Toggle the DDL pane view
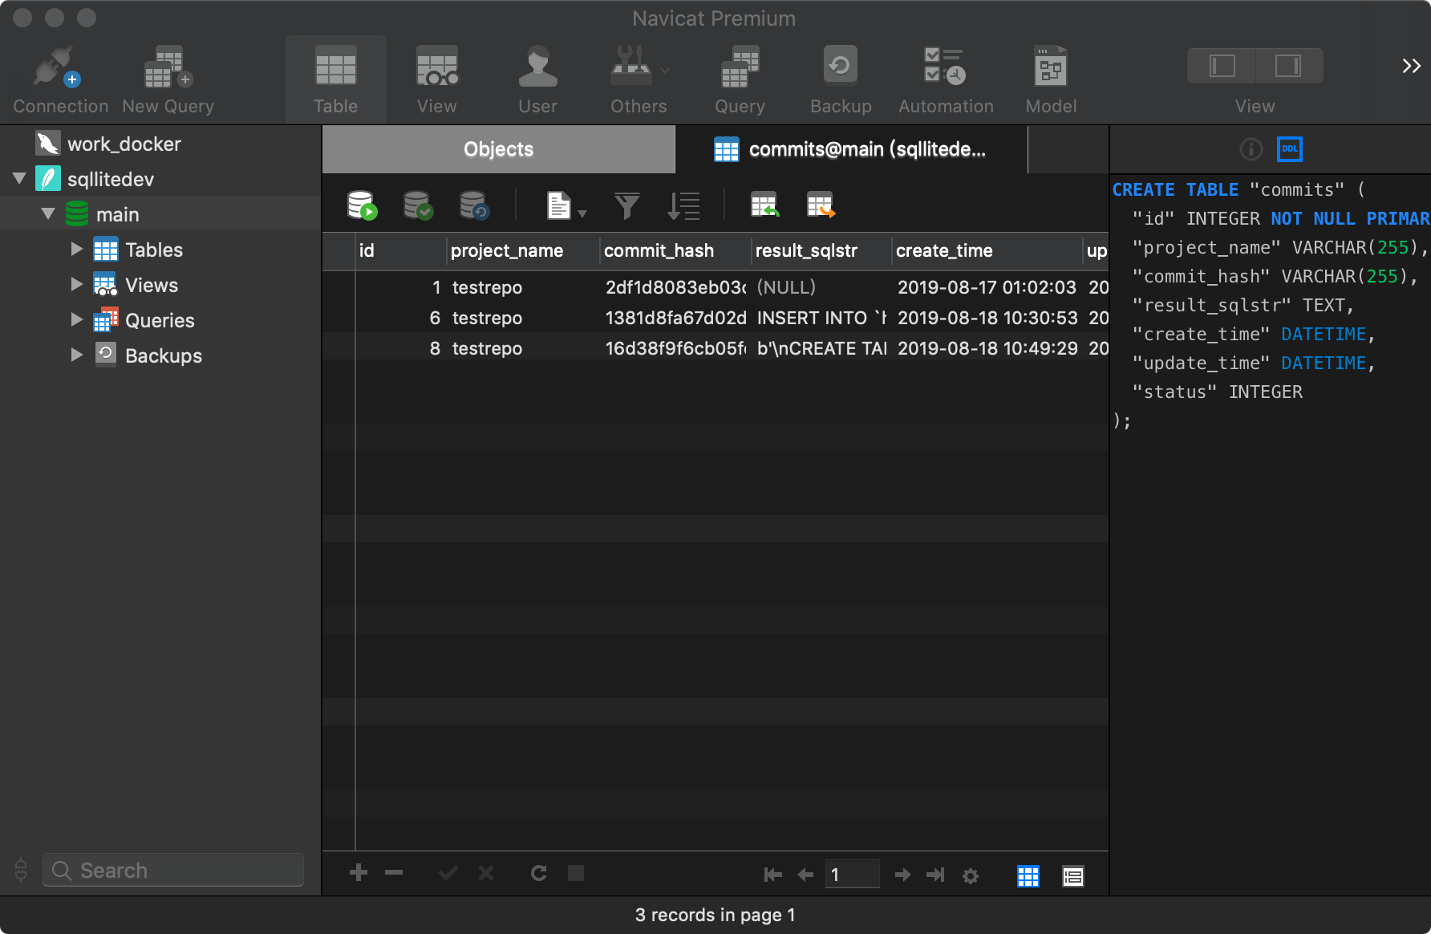The image size is (1431, 934). (x=1289, y=148)
